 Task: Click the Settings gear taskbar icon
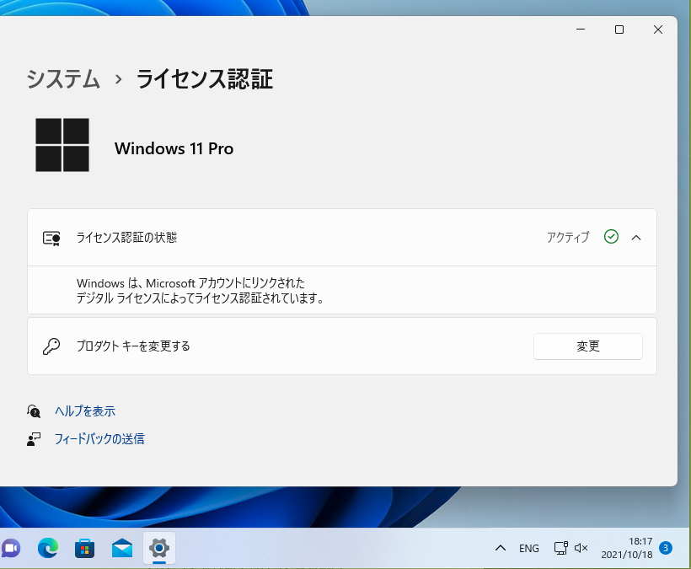tap(159, 548)
